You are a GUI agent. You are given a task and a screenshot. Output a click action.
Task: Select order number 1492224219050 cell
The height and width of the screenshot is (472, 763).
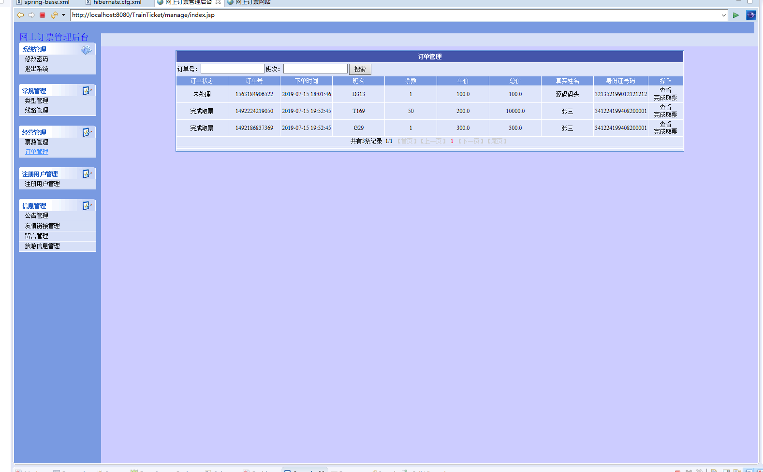click(254, 111)
